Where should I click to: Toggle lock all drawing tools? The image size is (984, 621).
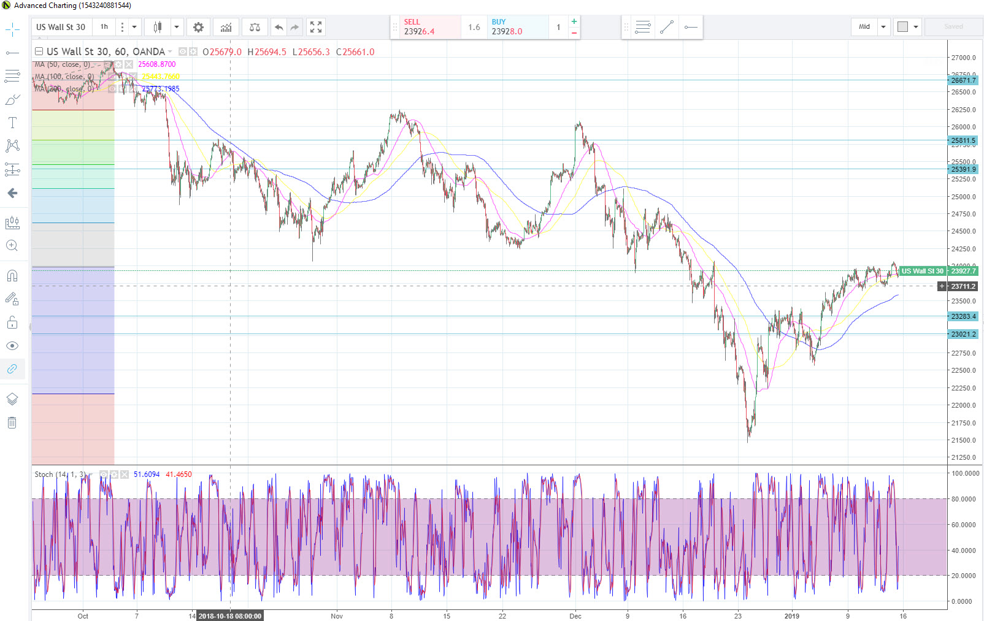pos(12,322)
